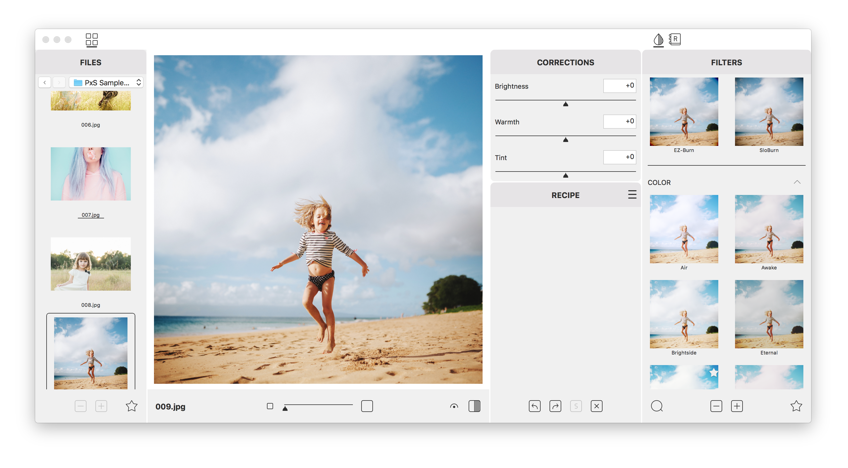Open the recipe book icon
The width and height of the screenshot is (848, 468).
coord(675,40)
